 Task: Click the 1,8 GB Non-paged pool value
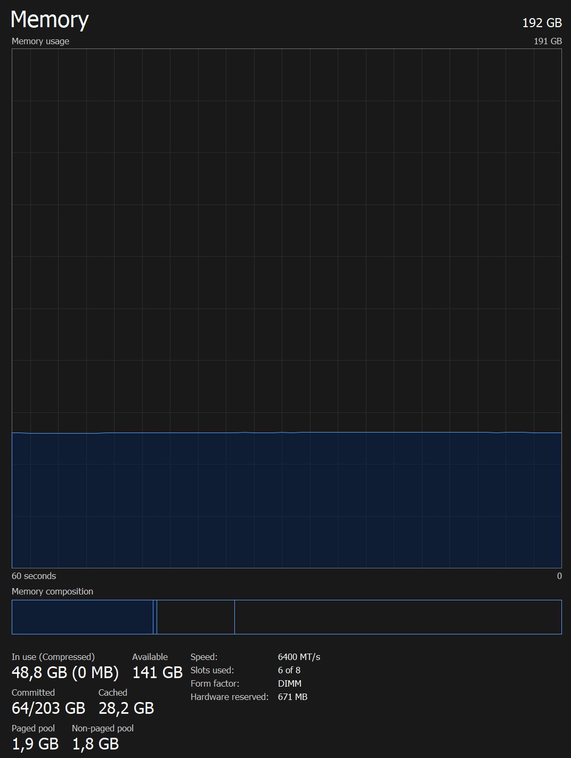point(95,744)
